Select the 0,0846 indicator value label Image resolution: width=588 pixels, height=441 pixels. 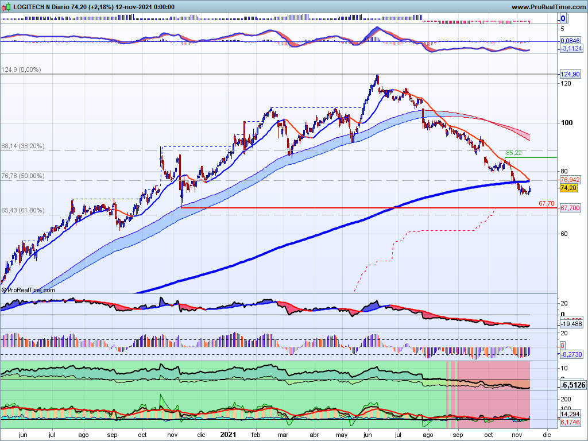coord(570,41)
